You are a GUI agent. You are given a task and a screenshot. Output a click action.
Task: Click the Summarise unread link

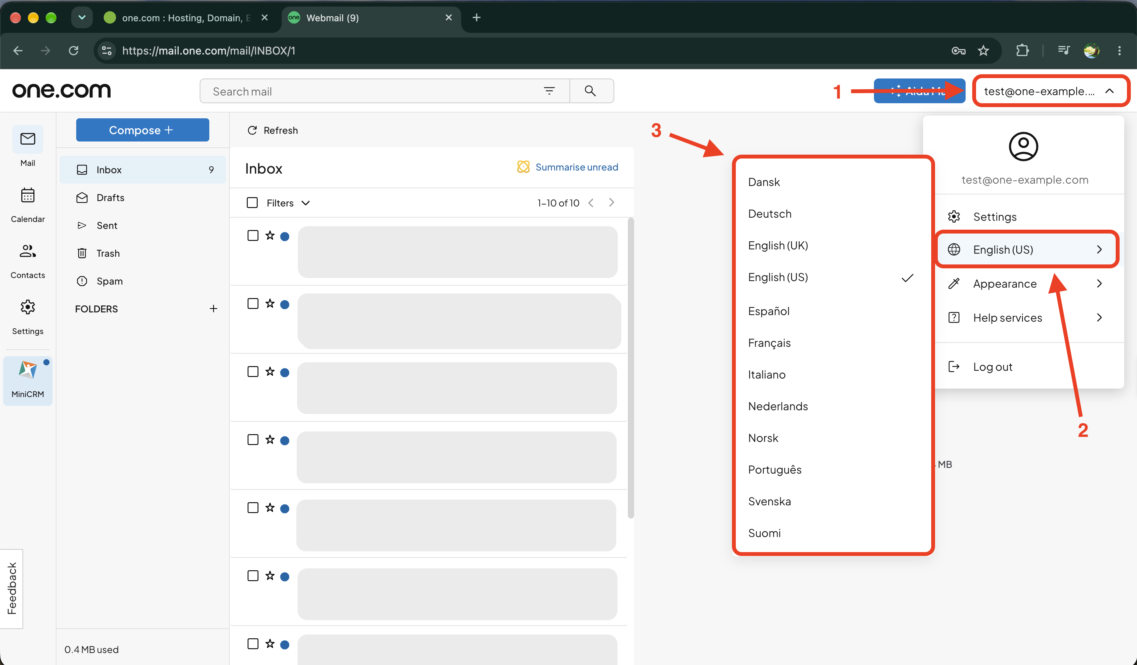point(576,167)
